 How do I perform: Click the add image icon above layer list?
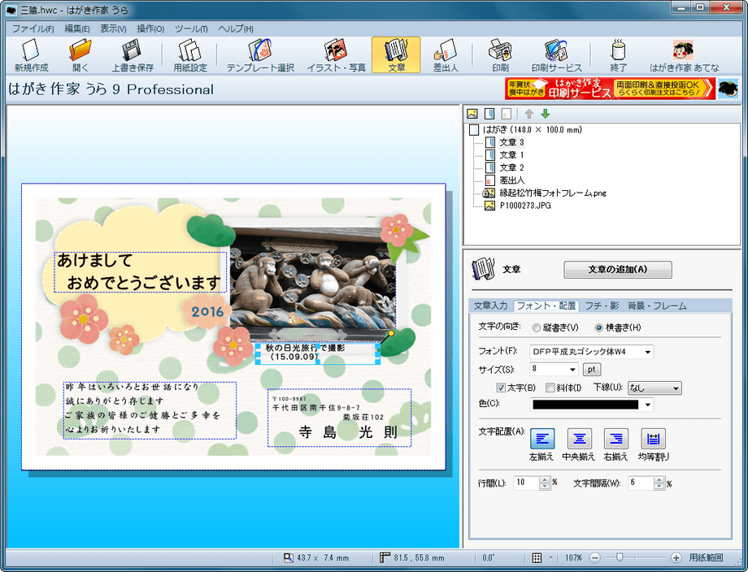(472, 114)
